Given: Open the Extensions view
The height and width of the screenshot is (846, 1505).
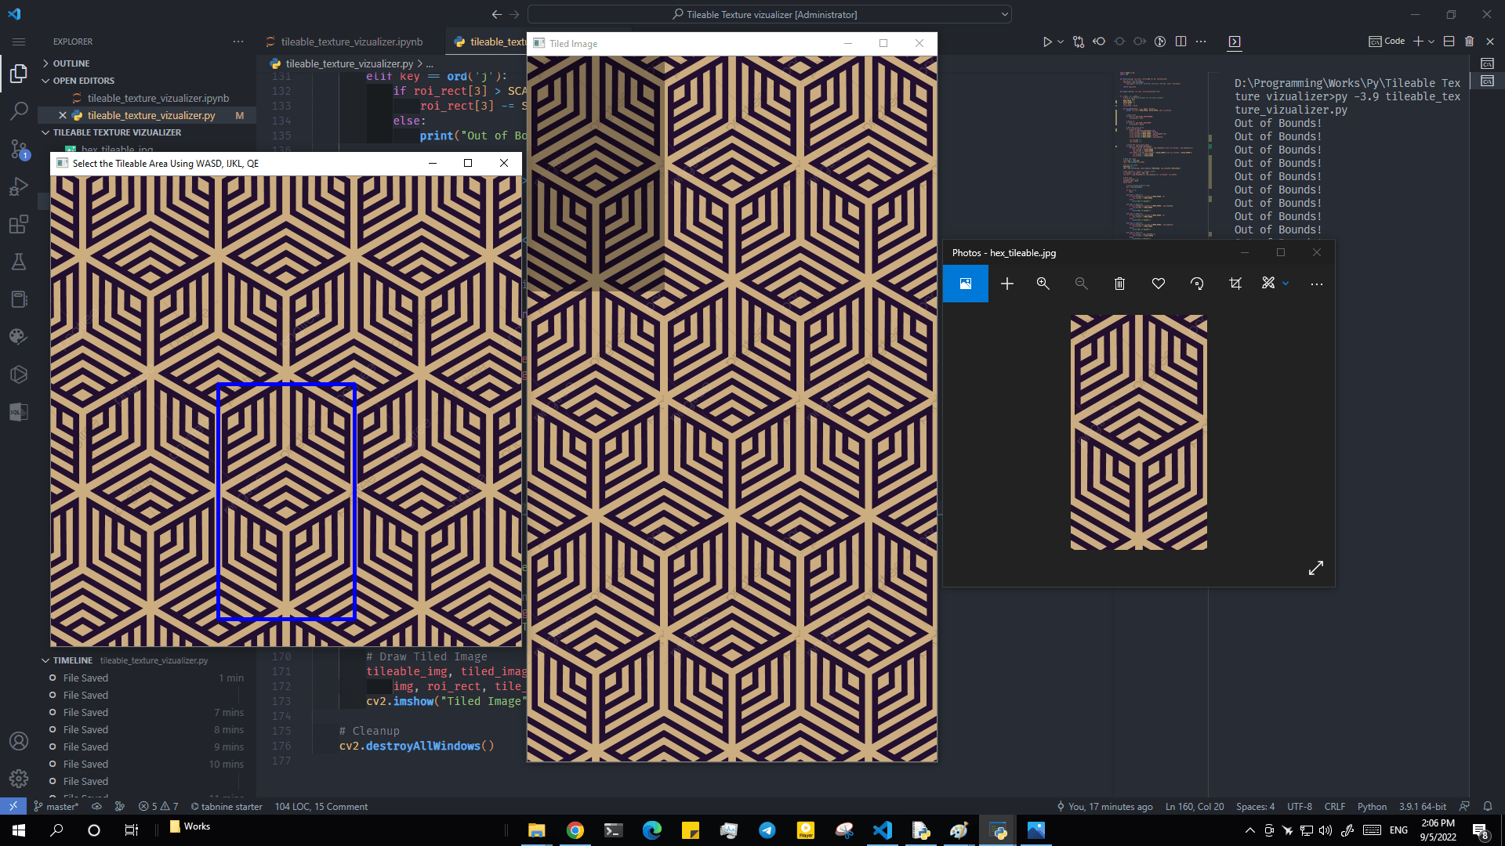Looking at the screenshot, I should (19, 224).
